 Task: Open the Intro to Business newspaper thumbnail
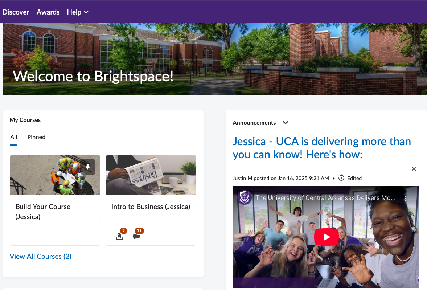tap(151, 175)
